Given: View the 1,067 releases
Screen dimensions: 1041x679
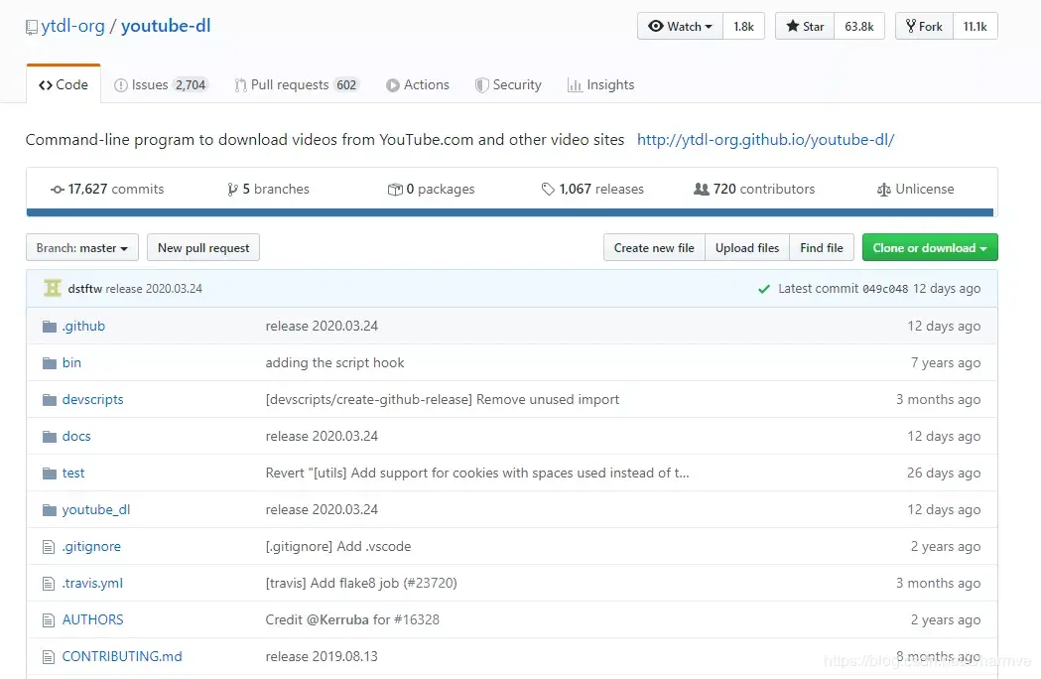Looking at the screenshot, I should click(x=592, y=189).
